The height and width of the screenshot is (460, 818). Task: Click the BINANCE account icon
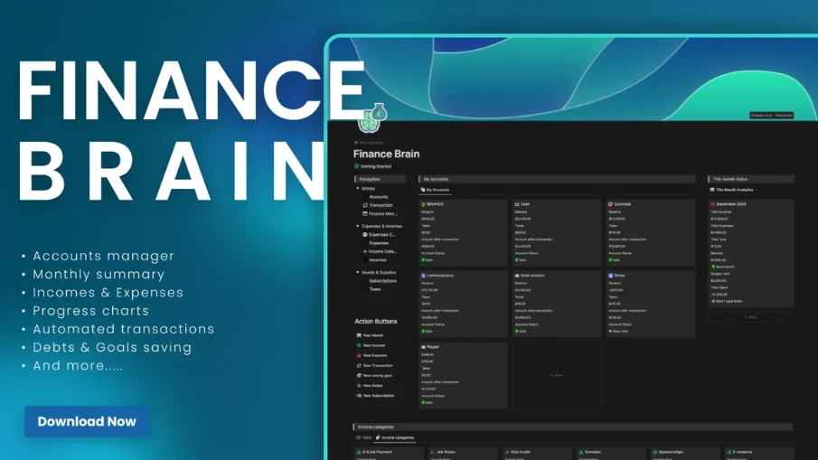(x=423, y=204)
